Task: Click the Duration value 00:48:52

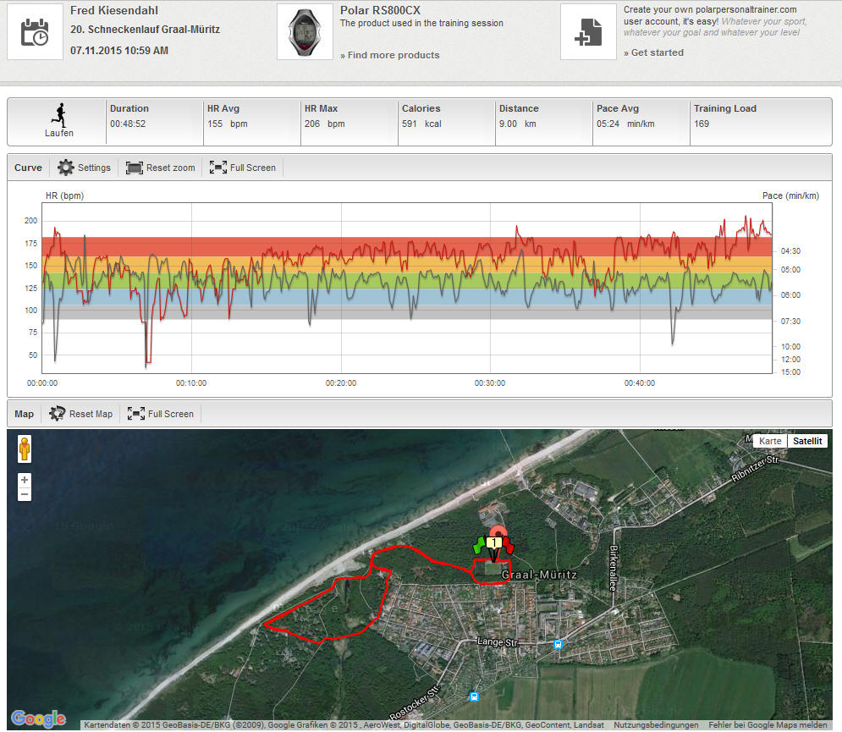Action: coord(128,124)
